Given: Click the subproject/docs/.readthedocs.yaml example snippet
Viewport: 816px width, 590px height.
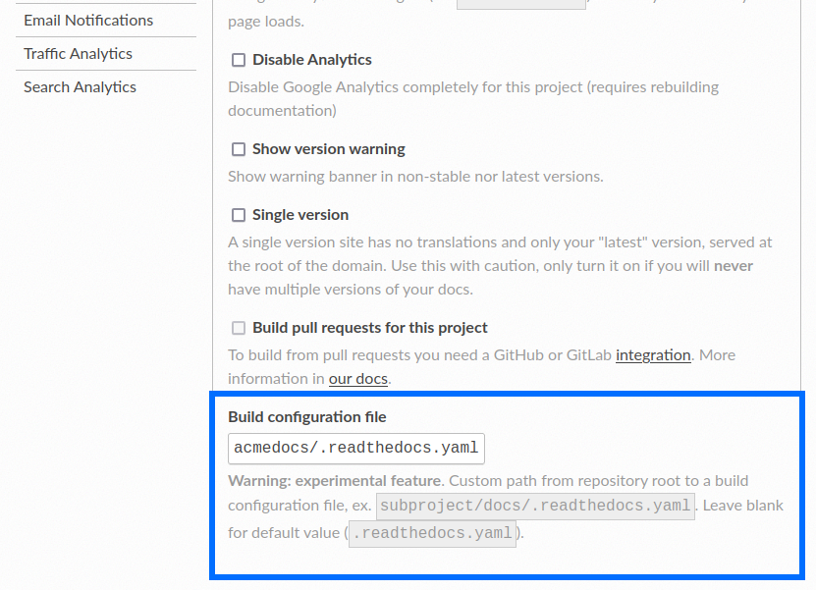Looking at the screenshot, I should (x=533, y=505).
